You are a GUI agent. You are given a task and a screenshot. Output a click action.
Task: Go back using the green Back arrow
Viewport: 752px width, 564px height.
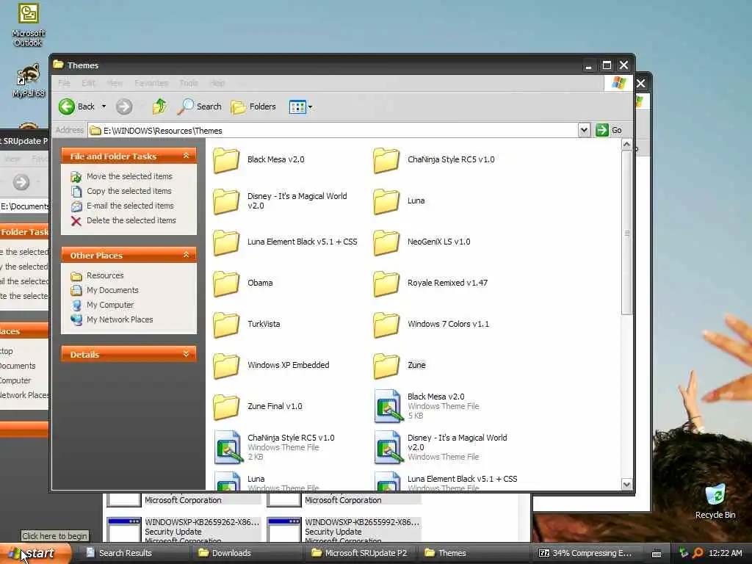[76, 106]
